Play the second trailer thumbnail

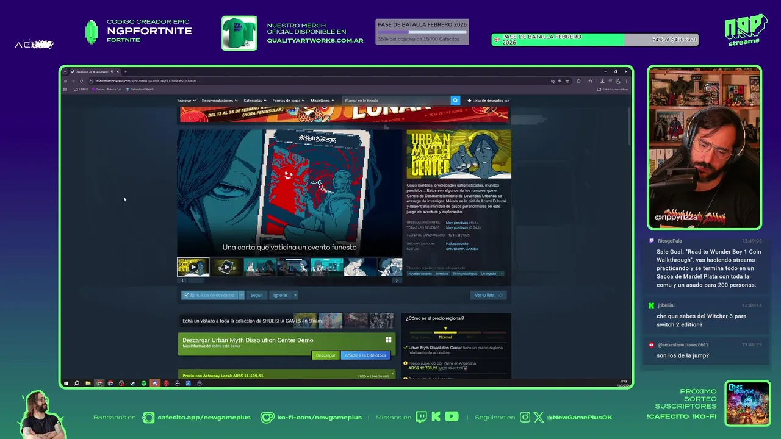(x=226, y=267)
